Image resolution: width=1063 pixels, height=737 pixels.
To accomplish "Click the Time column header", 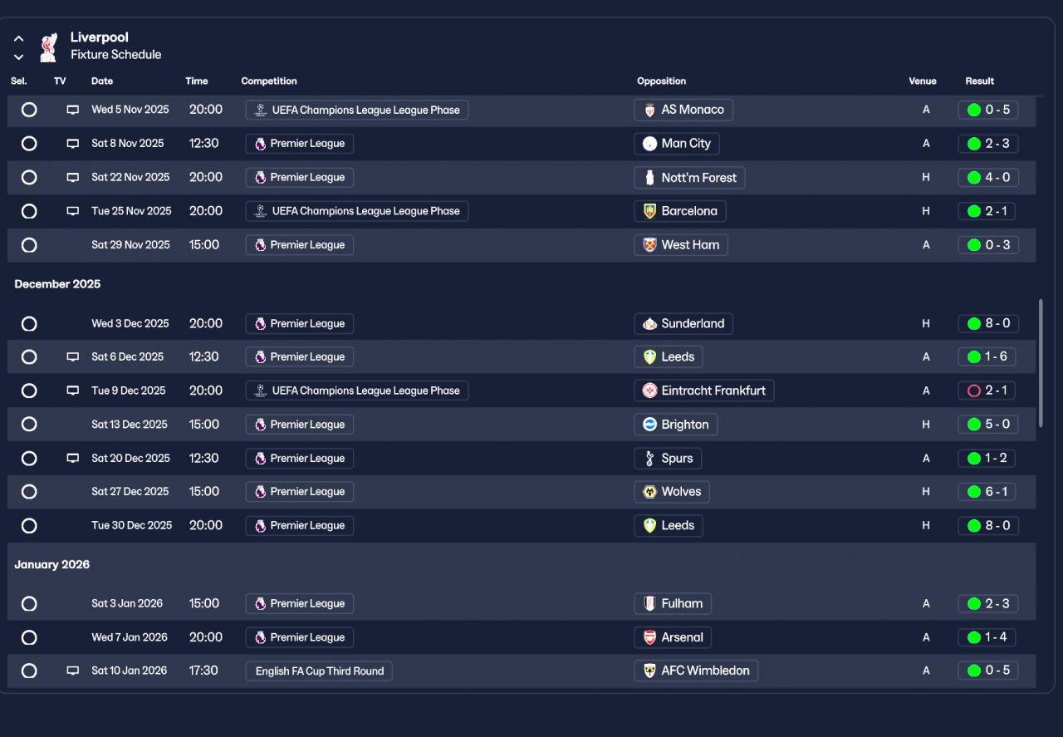I will point(197,81).
